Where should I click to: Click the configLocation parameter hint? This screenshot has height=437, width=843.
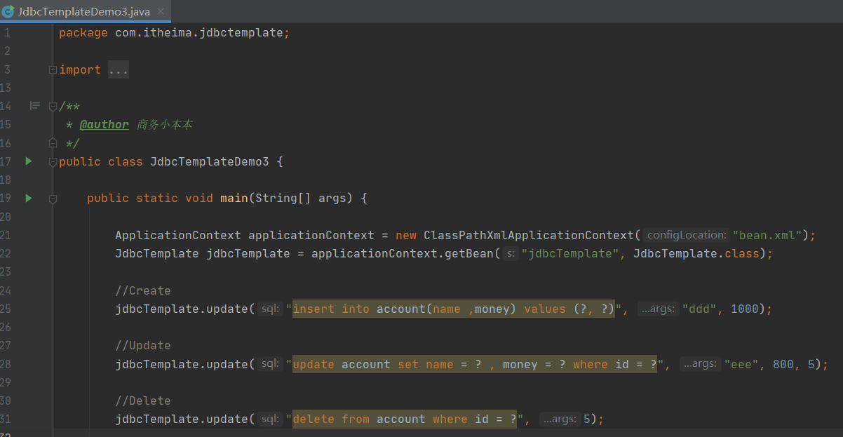(x=686, y=235)
